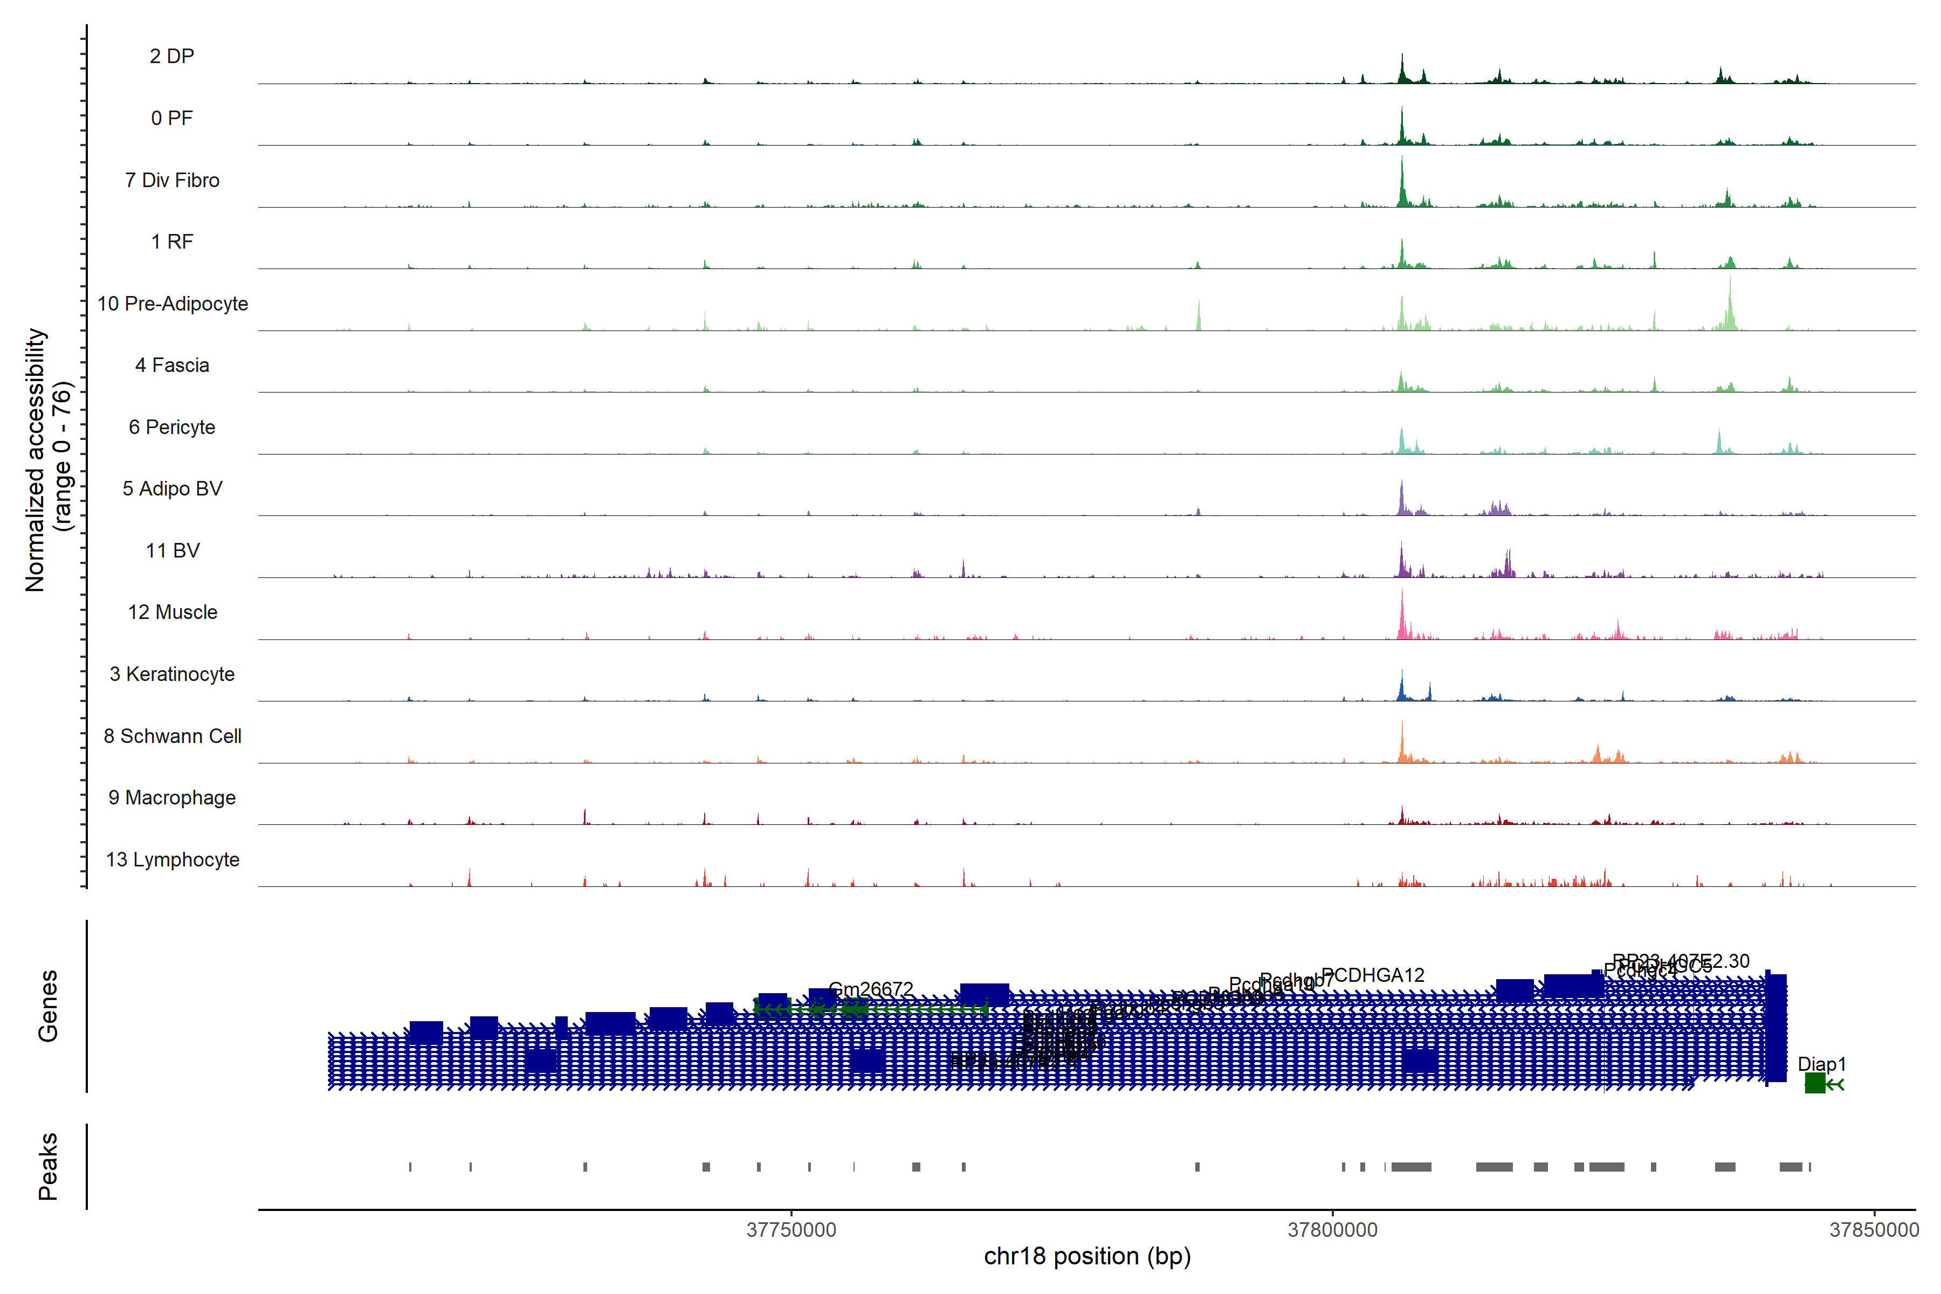
Task: Click the 2 DP track label
Action: (171, 56)
